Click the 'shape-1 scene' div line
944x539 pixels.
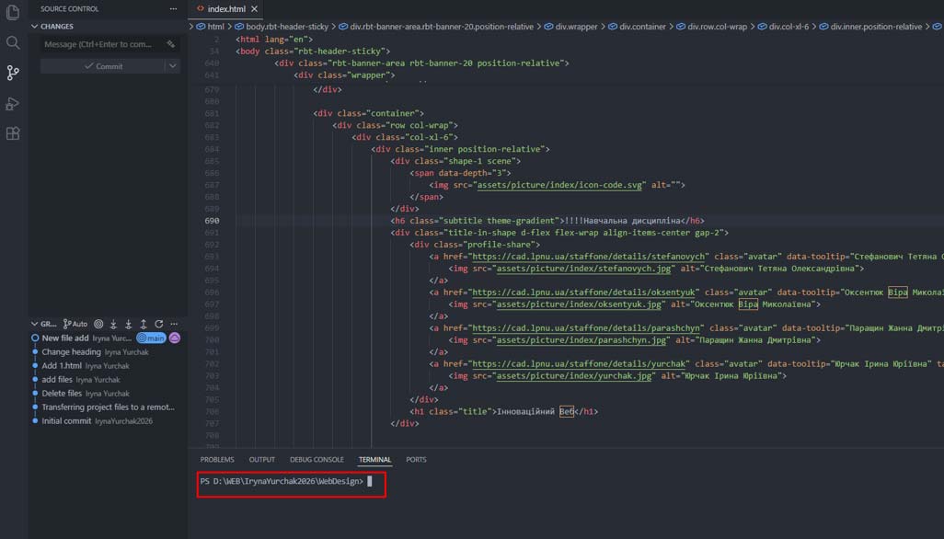pyautogui.click(x=455, y=161)
